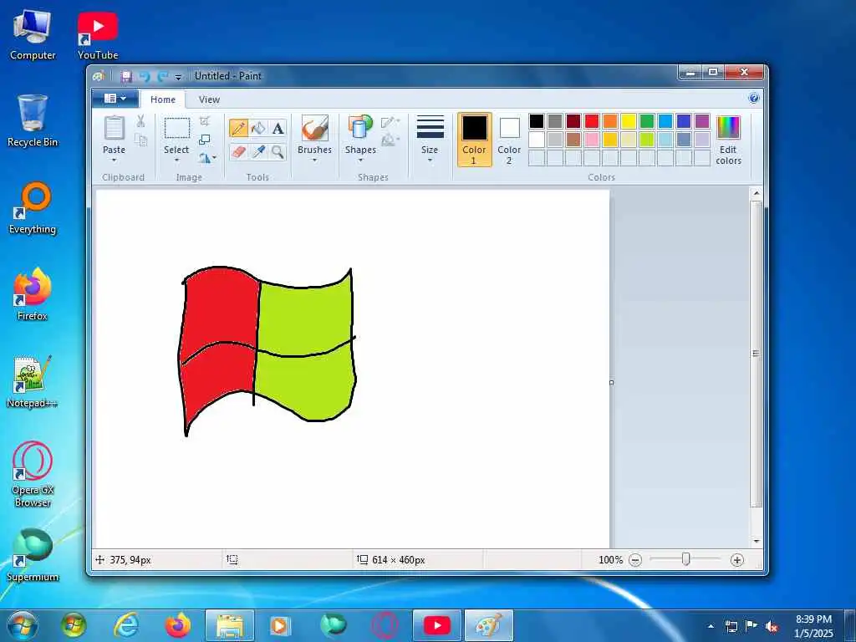Show hidden tray icons arrow
856x642 pixels.
[711, 627]
